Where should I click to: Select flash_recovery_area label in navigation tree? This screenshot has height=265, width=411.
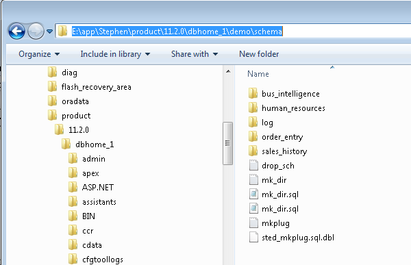[x=96, y=87]
